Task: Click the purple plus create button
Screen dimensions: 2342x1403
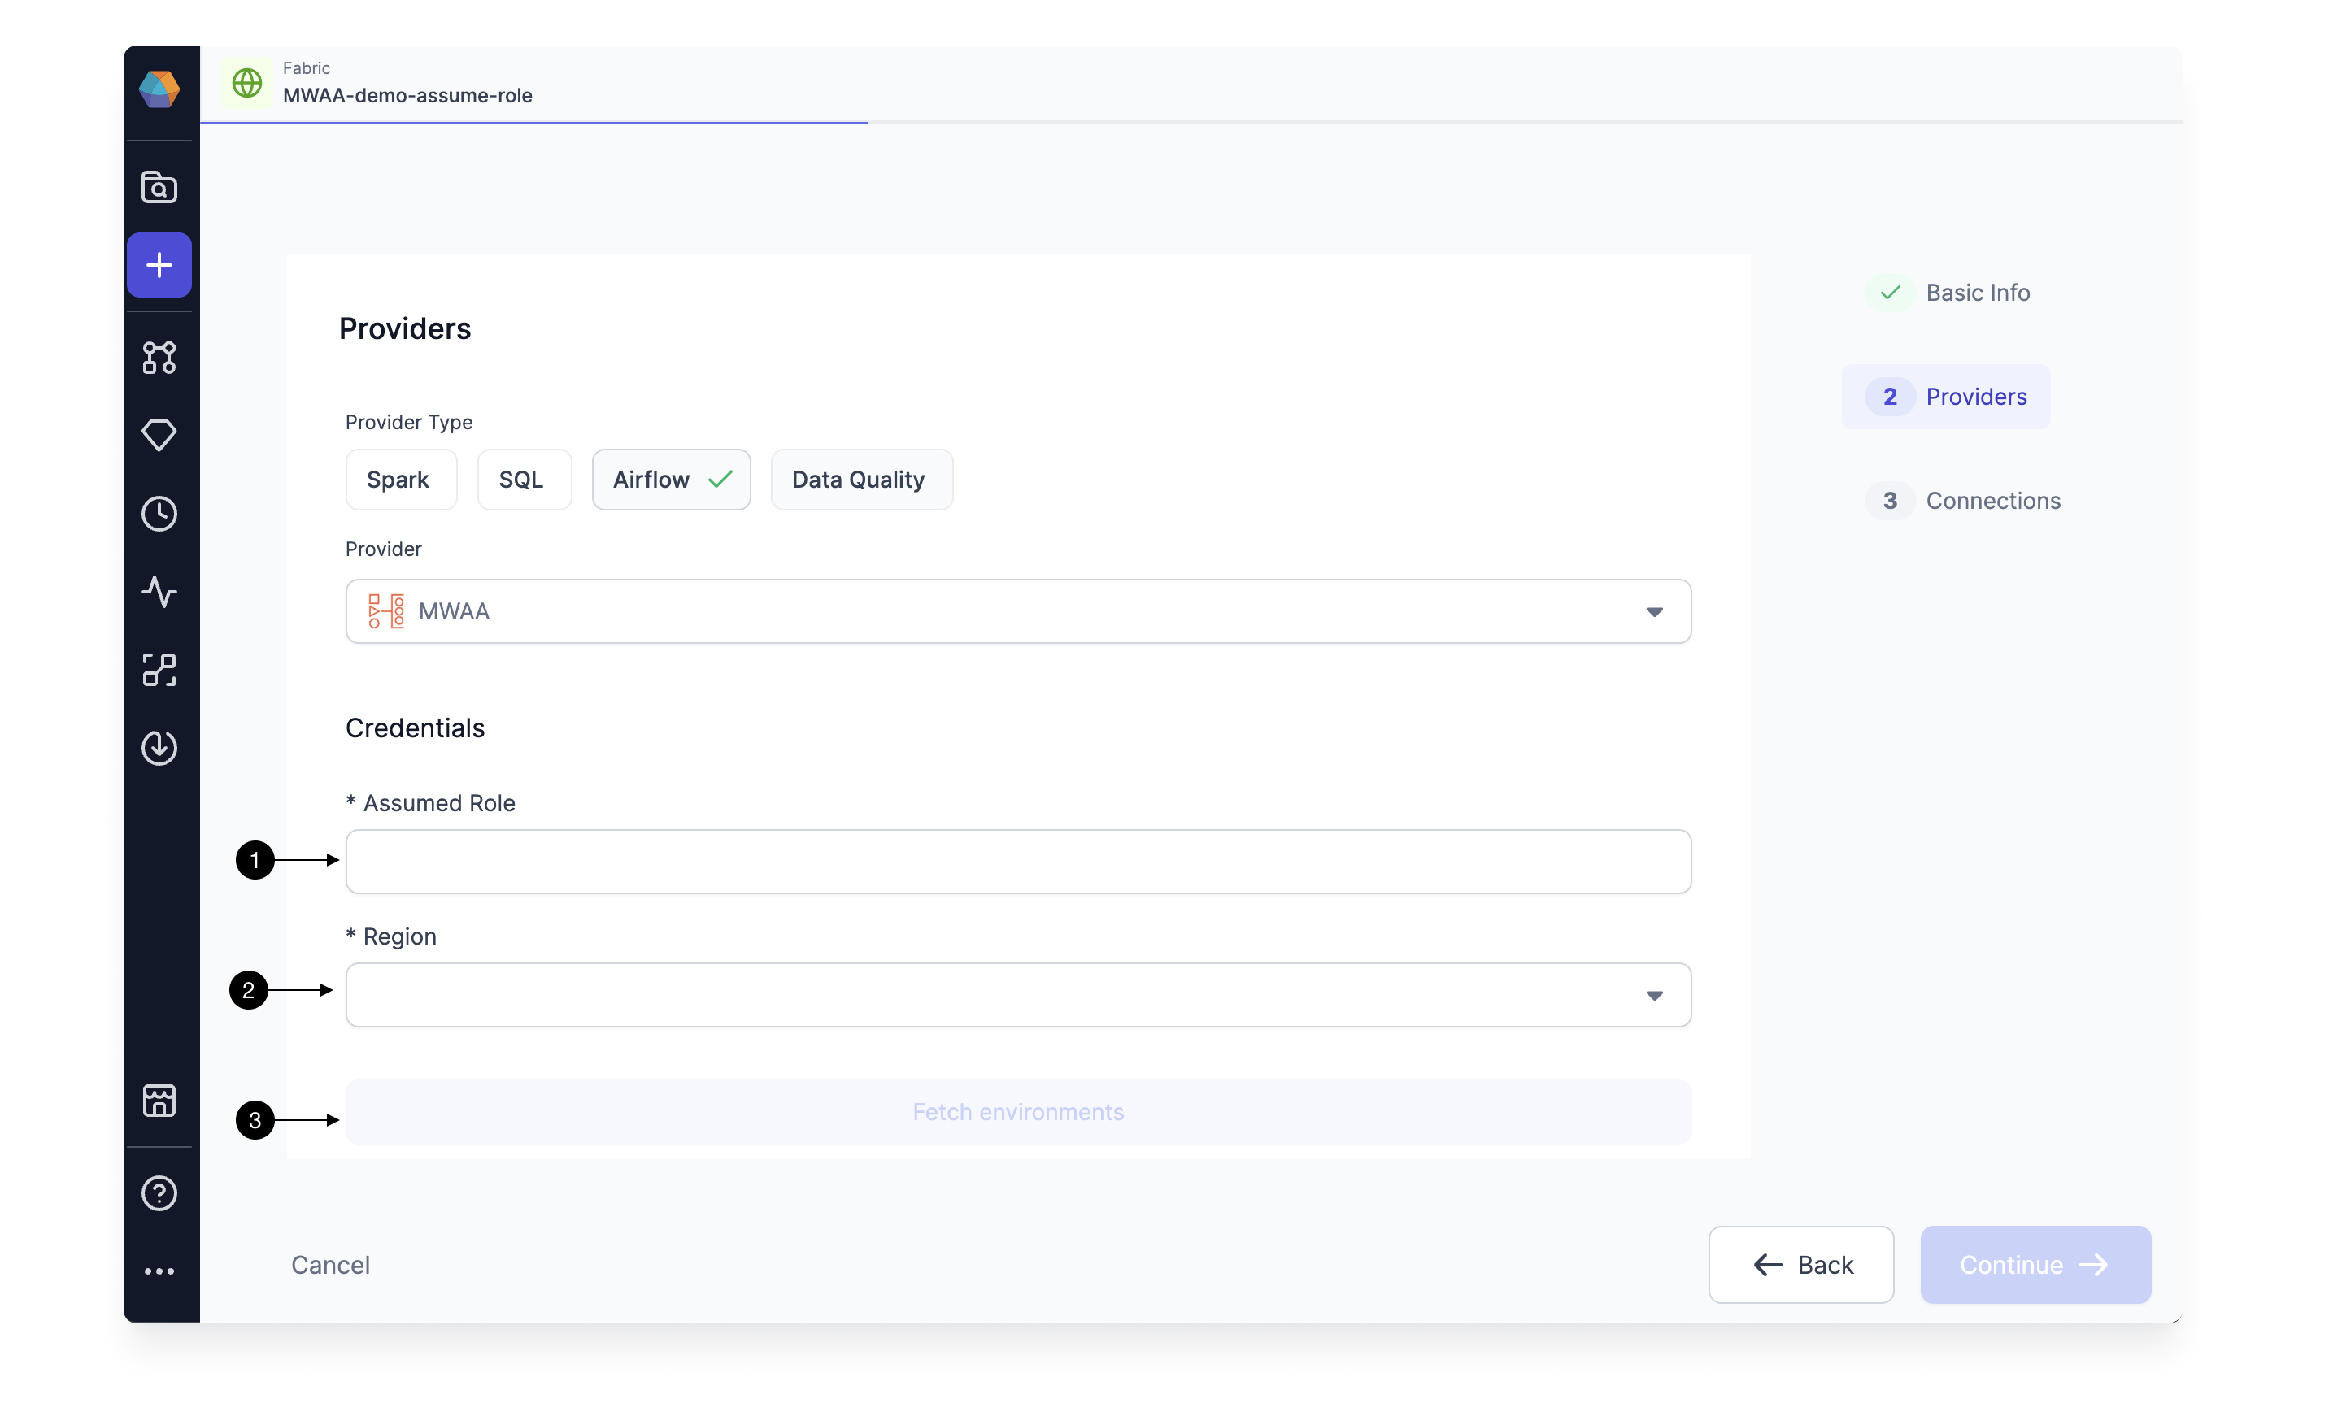Action: tap(159, 265)
